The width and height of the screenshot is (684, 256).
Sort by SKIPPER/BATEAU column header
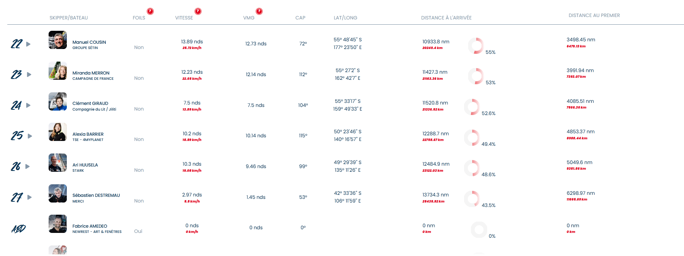(x=68, y=18)
